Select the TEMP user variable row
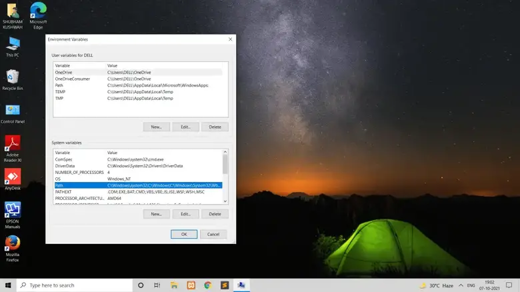This screenshot has width=520, height=292. click(x=138, y=92)
